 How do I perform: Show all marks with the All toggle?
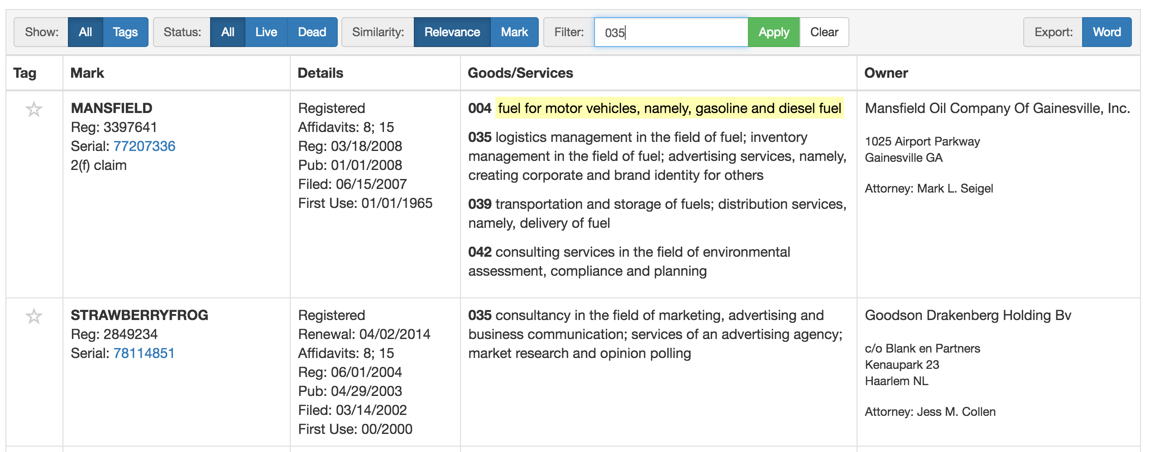pyautogui.click(x=85, y=32)
